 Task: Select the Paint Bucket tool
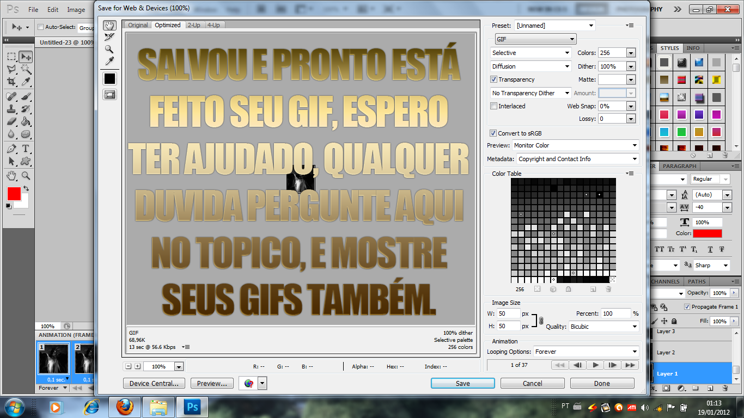tap(25, 122)
